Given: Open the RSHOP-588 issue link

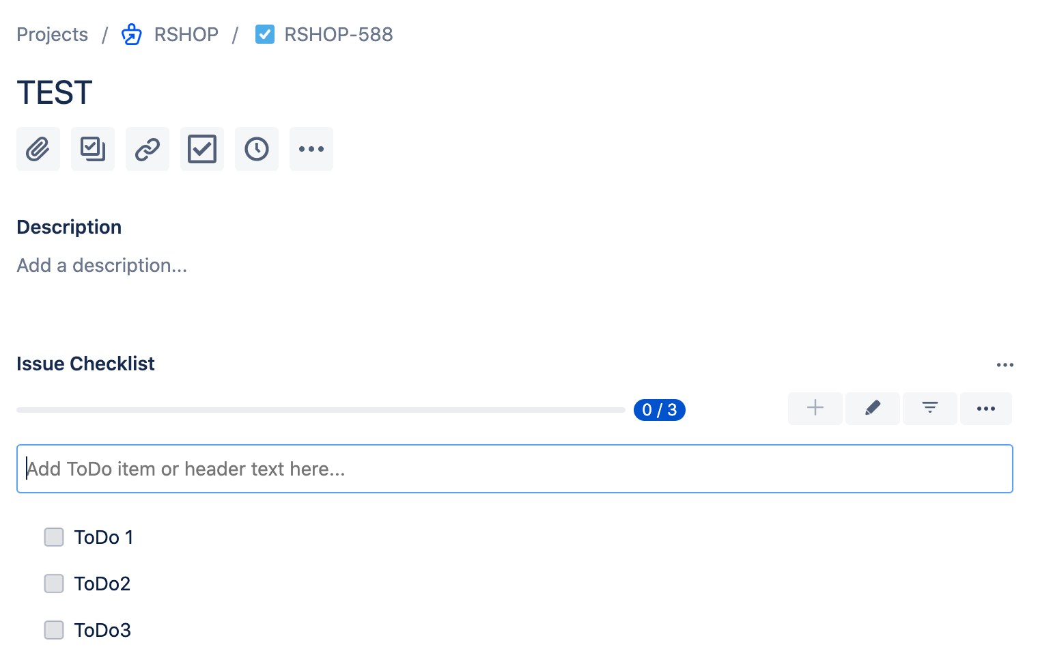Looking at the screenshot, I should [339, 34].
